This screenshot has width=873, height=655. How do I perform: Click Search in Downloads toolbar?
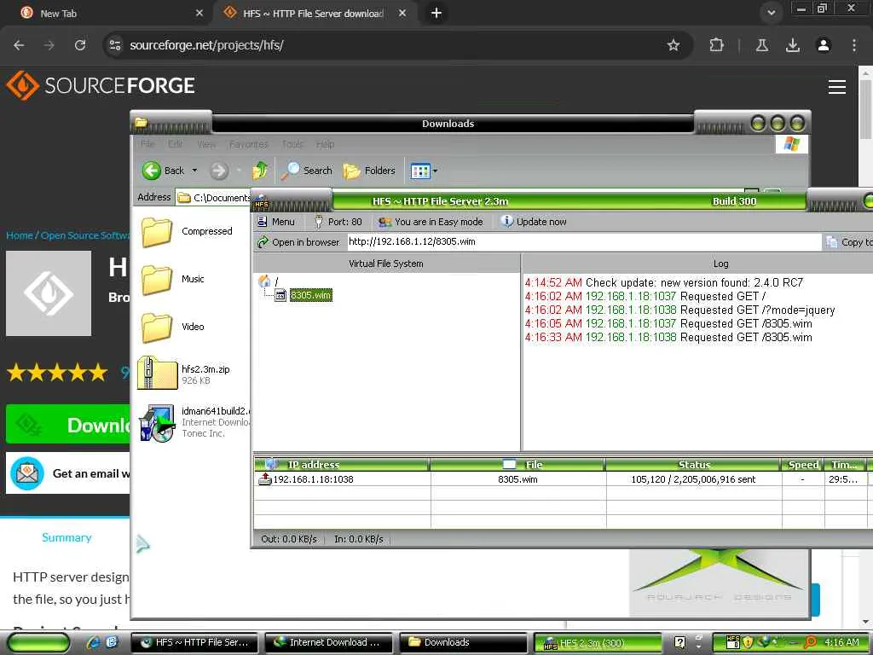click(306, 171)
